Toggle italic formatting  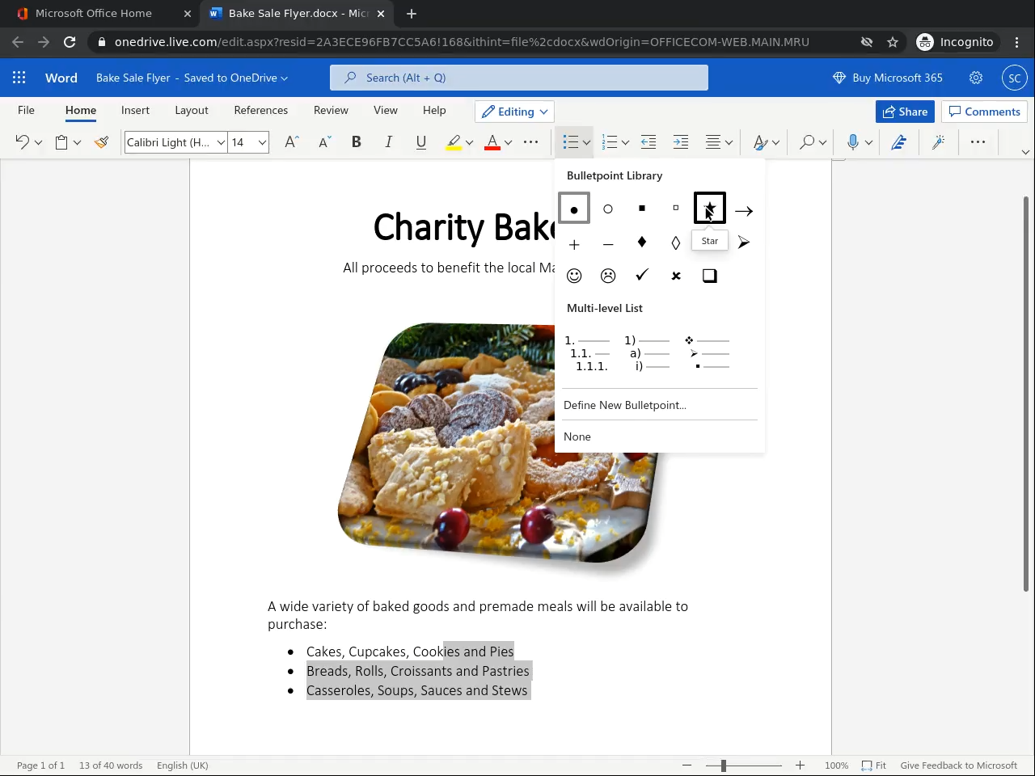[388, 142]
